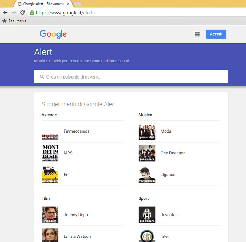This screenshot has width=246, height=242.
Task: Select the Johnny Depp suggestion text
Action: point(76,215)
